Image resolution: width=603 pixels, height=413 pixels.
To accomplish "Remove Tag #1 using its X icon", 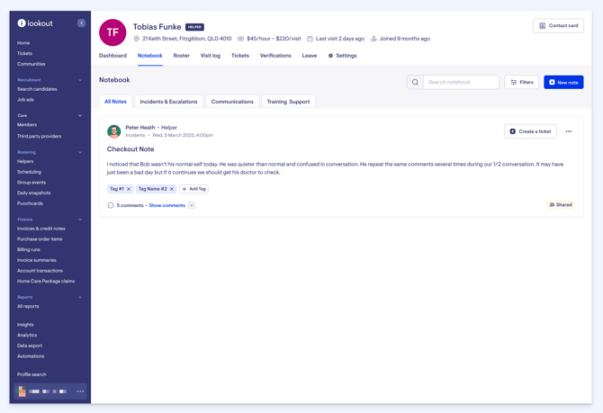I will tap(129, 189).
